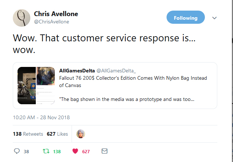Toggle the Following button
233x162 pixels.
pos(186,18)
